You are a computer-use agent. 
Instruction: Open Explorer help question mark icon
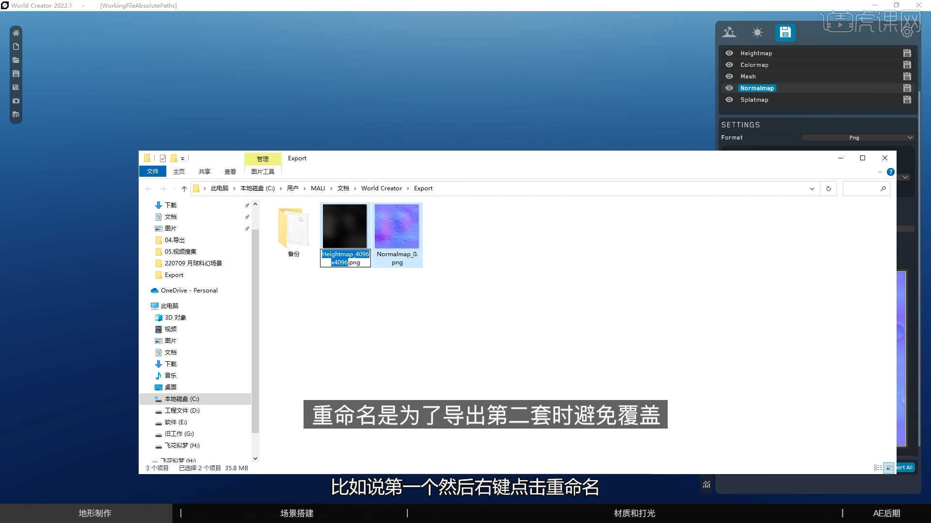pyautogui.click(x=891, y=172)
